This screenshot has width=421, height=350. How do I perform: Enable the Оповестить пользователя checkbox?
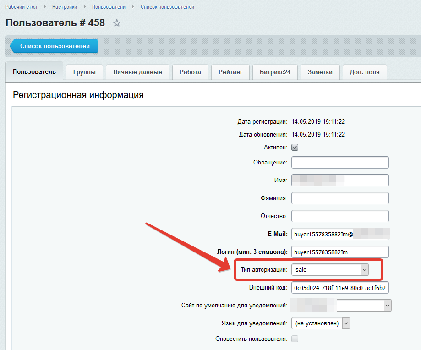[295, 339]
